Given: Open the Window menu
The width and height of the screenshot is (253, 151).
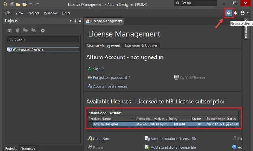Looking at the screenshot, I should coord(51,13).
